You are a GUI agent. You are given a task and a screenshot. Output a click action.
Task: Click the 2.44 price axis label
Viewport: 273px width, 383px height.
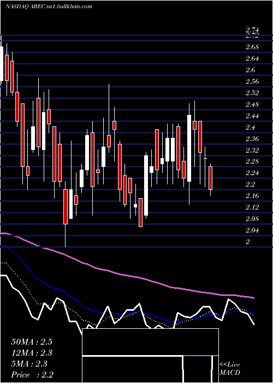pos(252,116)
